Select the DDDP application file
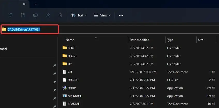 [138, 88]
